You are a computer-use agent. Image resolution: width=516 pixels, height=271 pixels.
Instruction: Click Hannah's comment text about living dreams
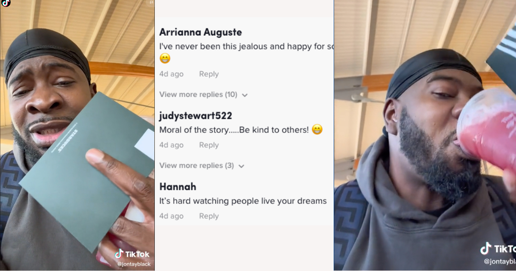pos(243,201)
